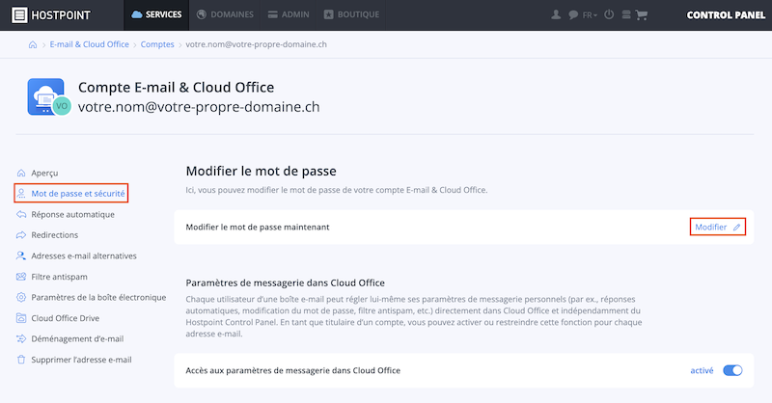
Task: Open the chat bubble support icon
Action: [573, 14]
